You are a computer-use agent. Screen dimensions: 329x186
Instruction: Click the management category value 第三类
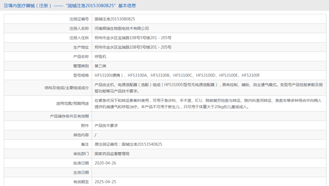100,66
